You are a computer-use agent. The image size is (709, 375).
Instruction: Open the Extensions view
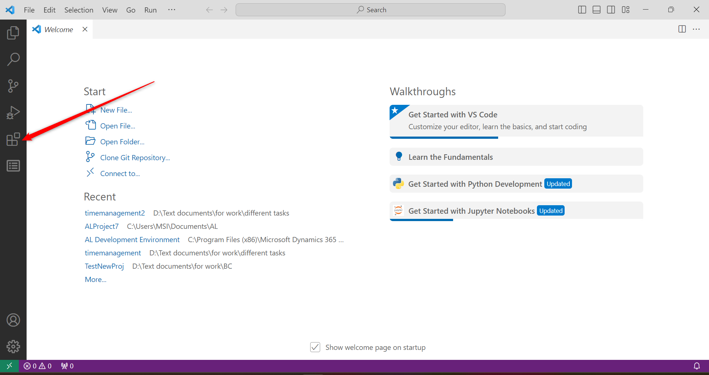pyautogui.click(x=13, y=139)
